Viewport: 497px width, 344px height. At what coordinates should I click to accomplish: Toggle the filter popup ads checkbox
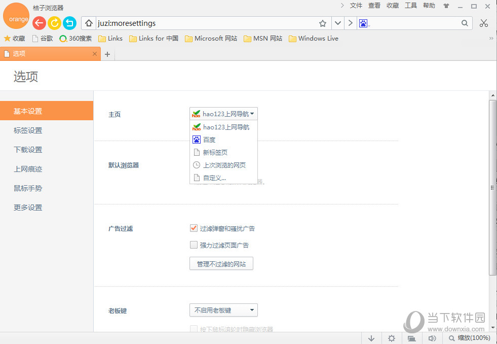pyautogui.click(x=194, y=228)
